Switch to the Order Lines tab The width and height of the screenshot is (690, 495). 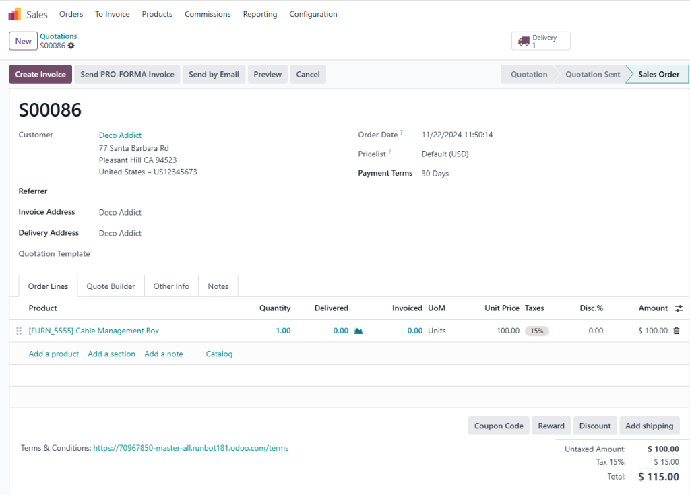click(48, 286)
